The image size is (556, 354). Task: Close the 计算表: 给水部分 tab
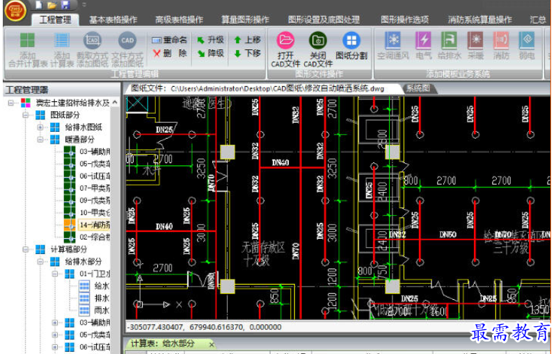[212, 344]
